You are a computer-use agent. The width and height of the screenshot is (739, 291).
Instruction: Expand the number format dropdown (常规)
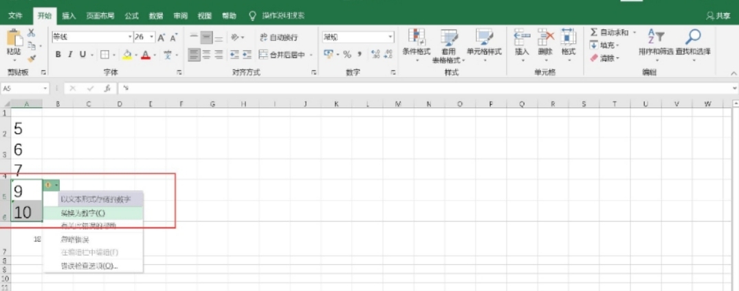pyautogui.click(x=390, y=37)
